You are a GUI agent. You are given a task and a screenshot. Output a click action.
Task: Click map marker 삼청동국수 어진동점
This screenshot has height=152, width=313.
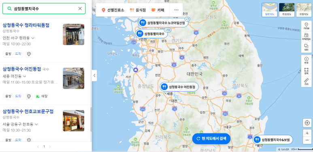click(179, 87)
